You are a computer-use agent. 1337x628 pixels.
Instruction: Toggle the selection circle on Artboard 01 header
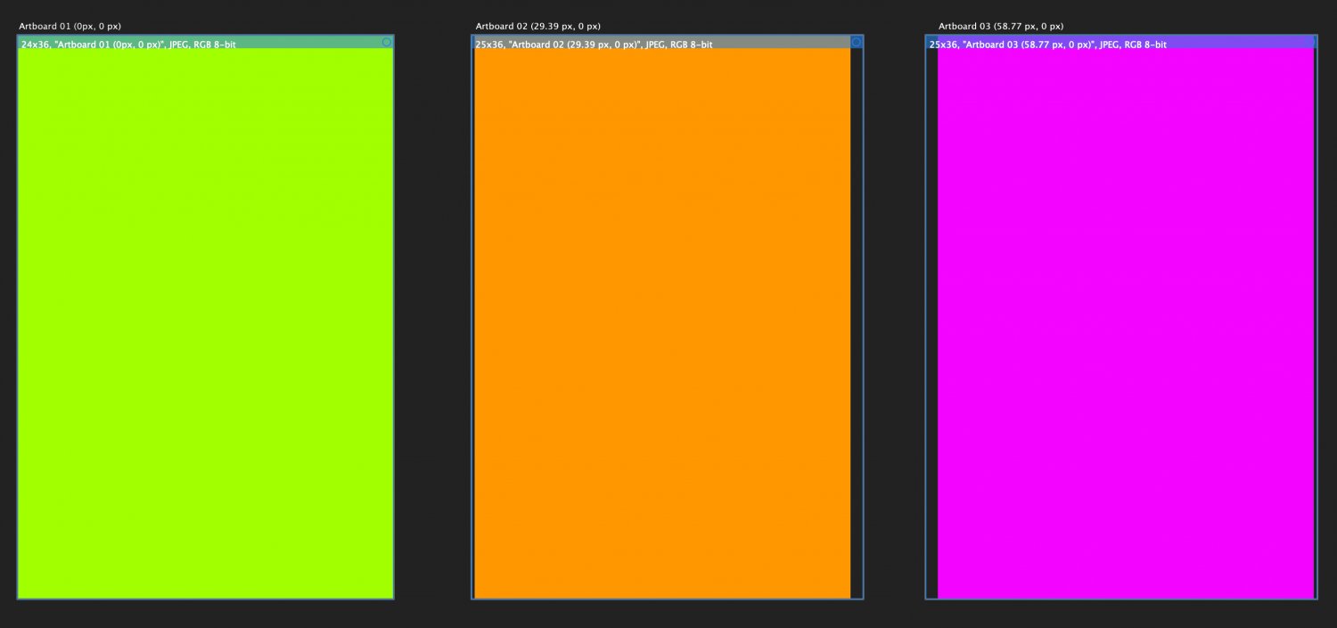click(387, 42)
